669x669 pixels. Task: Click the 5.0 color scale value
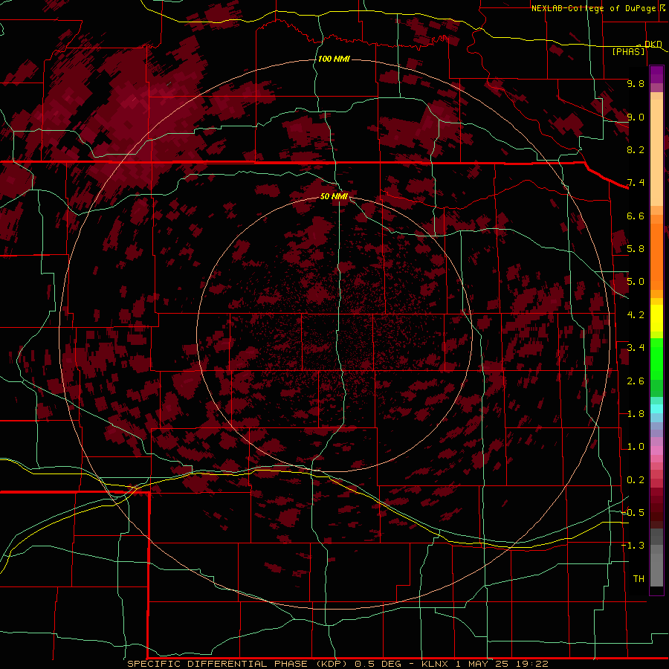coord(636,282)
